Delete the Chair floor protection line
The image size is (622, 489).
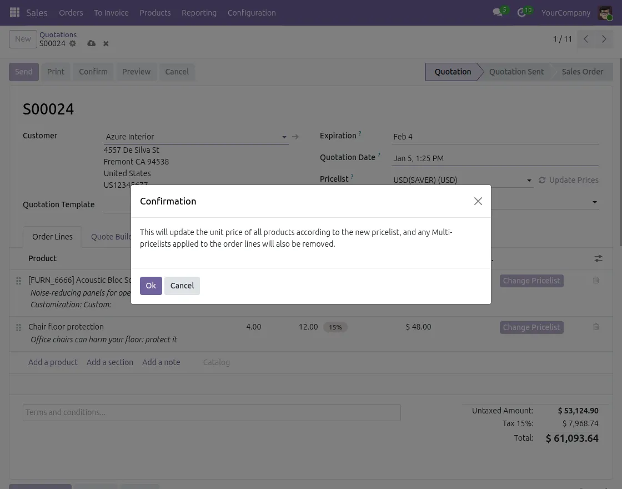596,327
